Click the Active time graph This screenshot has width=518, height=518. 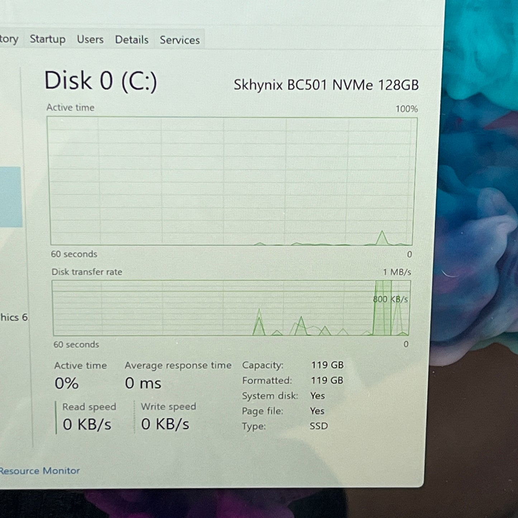(x=232, y=181)
